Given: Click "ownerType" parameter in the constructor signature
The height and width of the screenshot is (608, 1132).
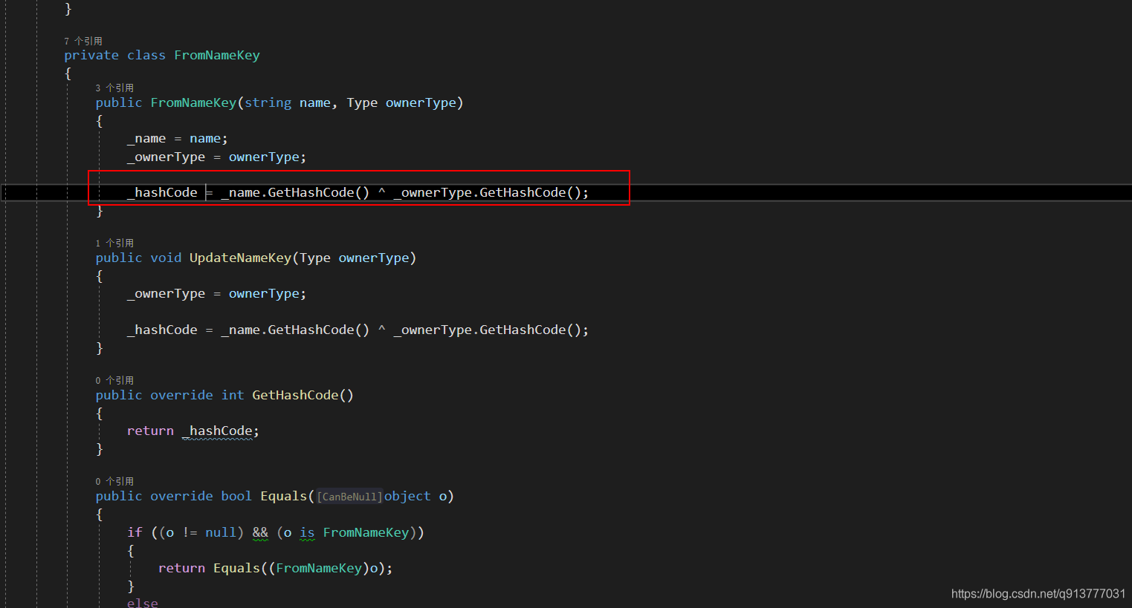Looking at the screenshot, I should click(x=421, y=102).
